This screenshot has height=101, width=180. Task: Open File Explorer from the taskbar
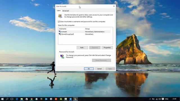coord(22,99)
